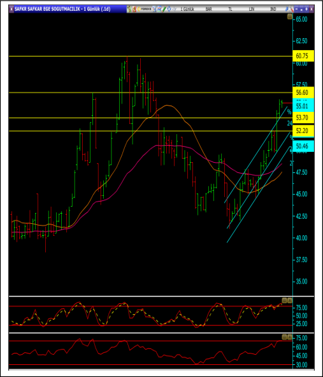
Task: Click the pause-like button on the stochastic panel
Action: click(x=284, y=300)
